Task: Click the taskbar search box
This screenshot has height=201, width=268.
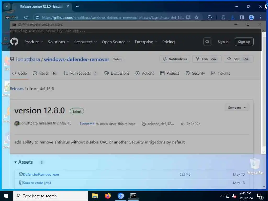Action: (50, 196)
